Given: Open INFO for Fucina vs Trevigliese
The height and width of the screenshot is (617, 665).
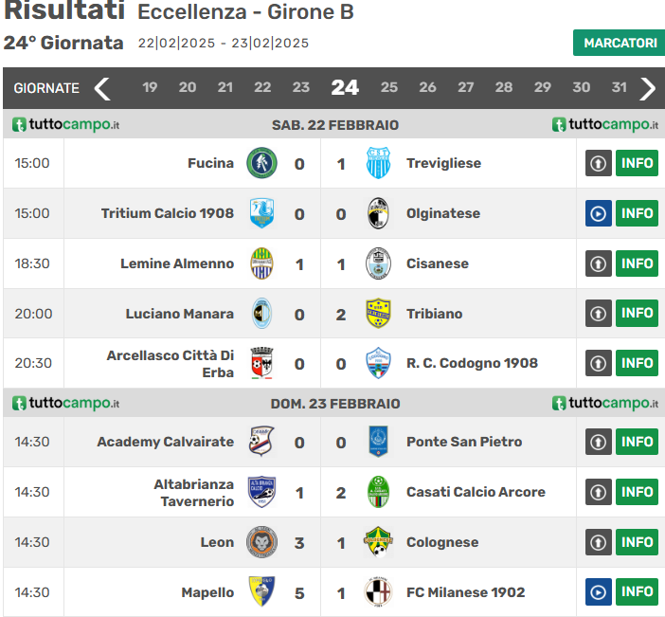Looking at the screenshot, I should [x=637, y=163].
